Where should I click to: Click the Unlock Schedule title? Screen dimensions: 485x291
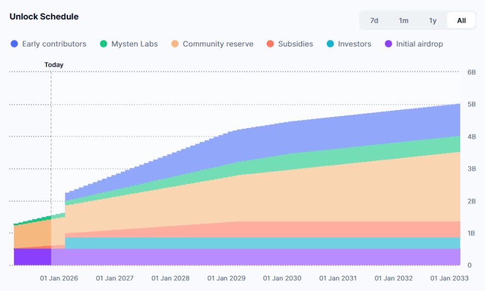pos(44,16)
